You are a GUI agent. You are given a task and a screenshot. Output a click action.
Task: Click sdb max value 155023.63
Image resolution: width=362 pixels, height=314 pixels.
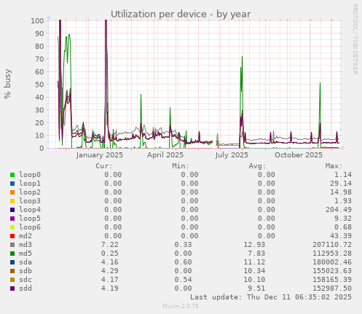(332, 271)
